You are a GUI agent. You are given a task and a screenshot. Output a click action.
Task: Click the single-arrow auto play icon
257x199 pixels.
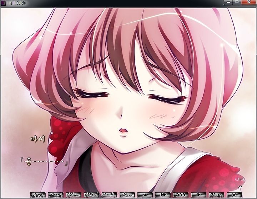198,195
